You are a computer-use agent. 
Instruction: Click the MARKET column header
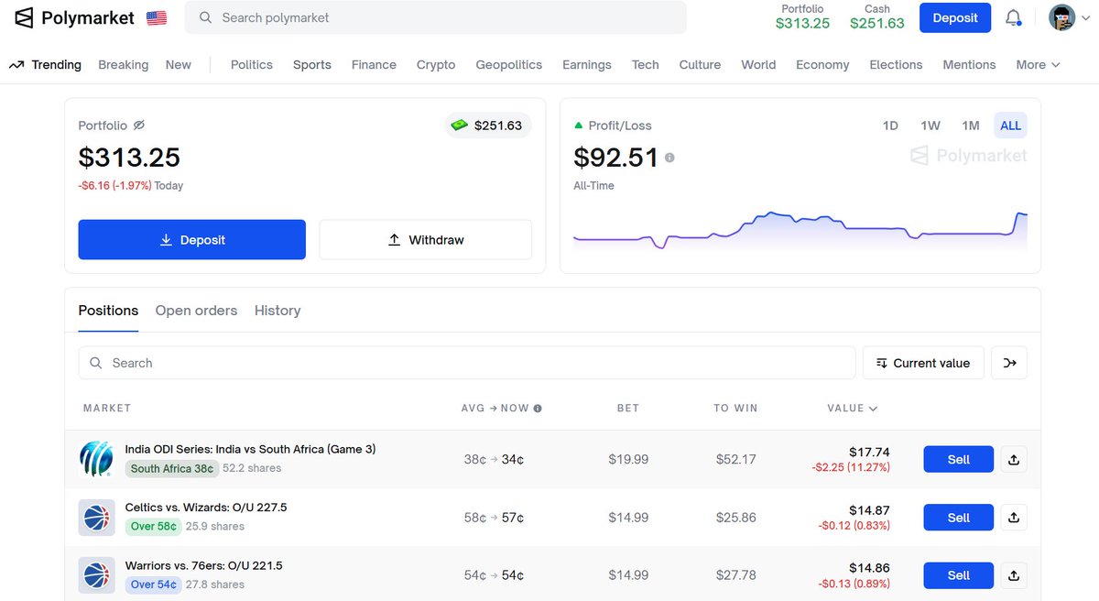click(x=107, y=409)
